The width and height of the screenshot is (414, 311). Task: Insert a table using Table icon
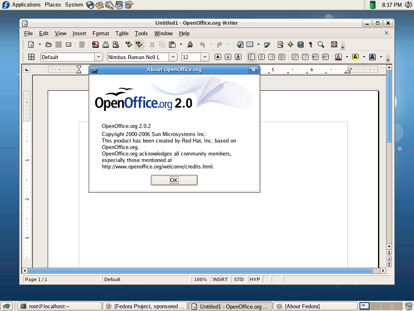point(250,45)
